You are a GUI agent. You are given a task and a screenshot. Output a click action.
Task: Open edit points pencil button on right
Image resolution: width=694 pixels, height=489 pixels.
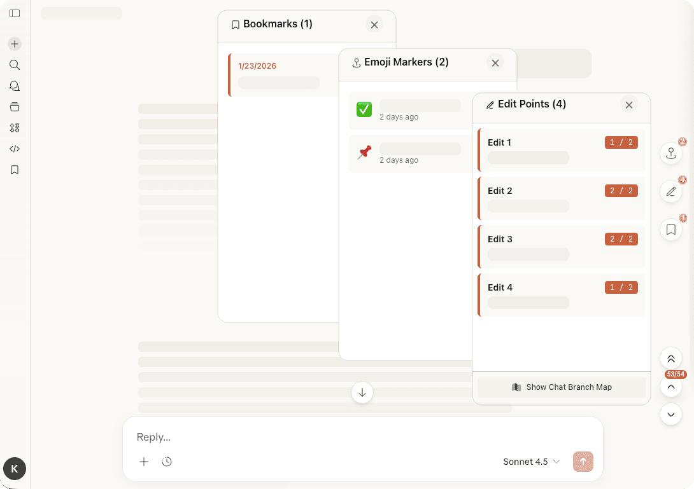(x=670, y=191)
